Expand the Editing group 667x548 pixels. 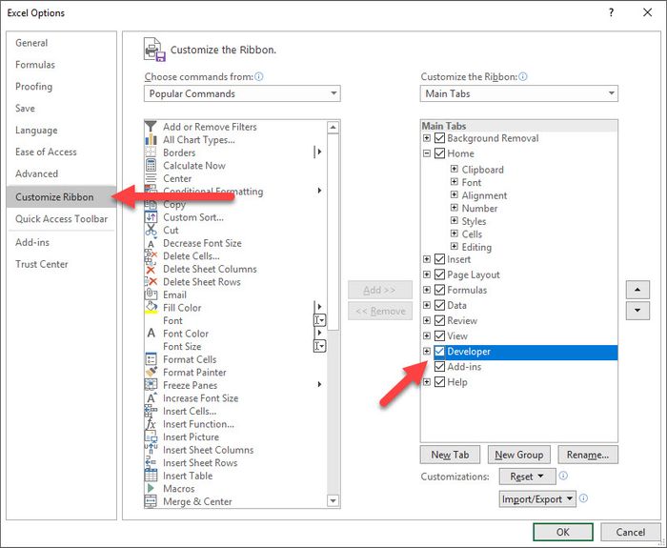(x=455, y=246)
